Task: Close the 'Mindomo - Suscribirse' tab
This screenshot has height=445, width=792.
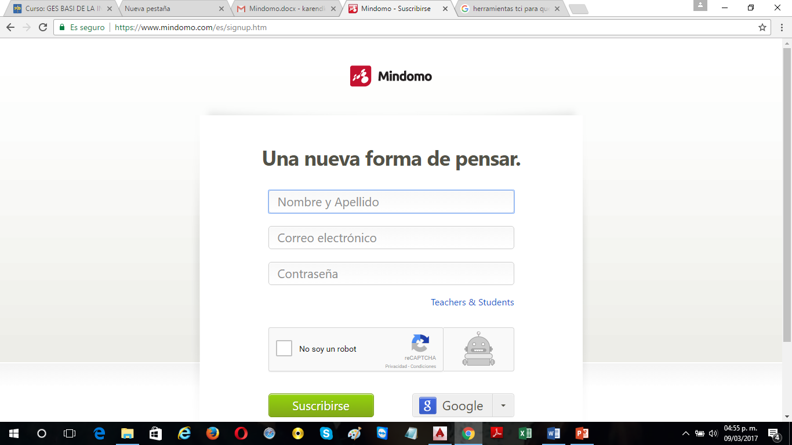Action: [445, 9]
